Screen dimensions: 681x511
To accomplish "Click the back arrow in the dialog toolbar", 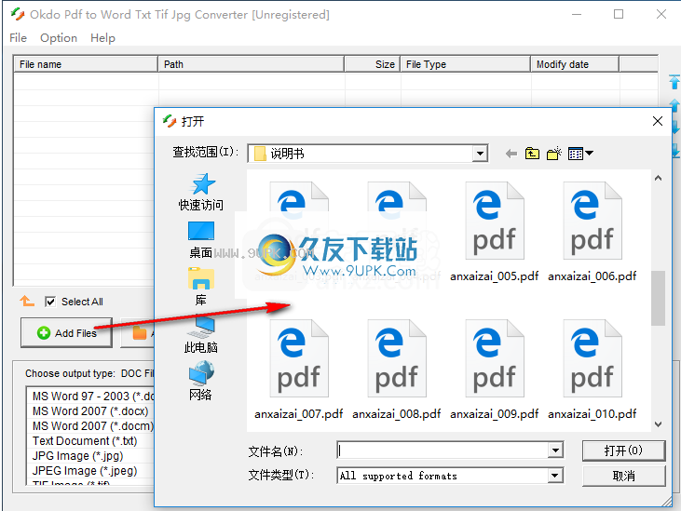I will point(511,154).
